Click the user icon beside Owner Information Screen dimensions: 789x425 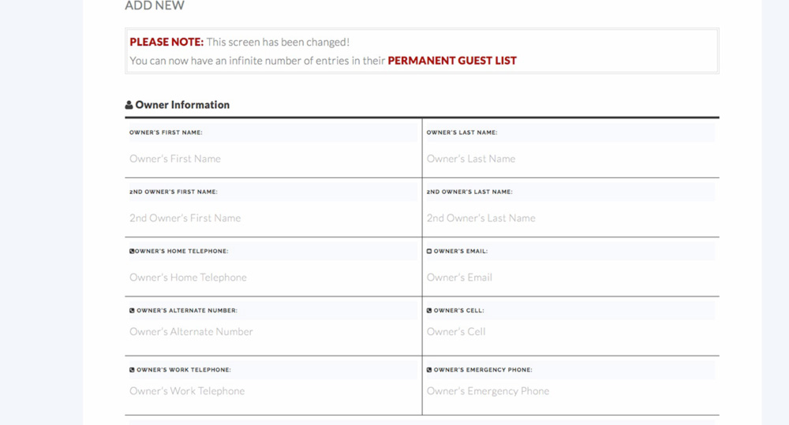129,105
